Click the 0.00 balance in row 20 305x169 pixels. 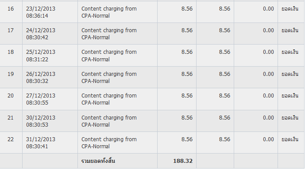(x=268, y=96)
